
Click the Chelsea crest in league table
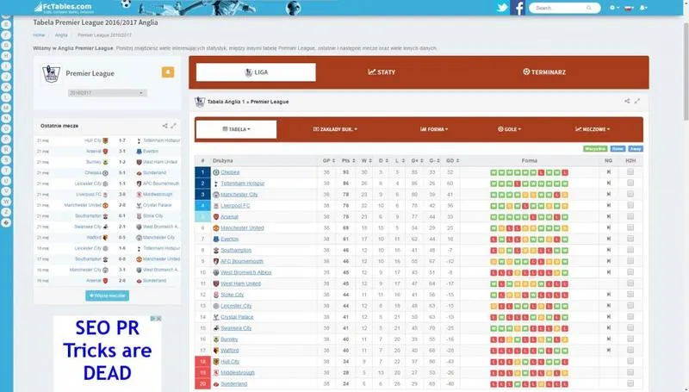click(216, 172)
